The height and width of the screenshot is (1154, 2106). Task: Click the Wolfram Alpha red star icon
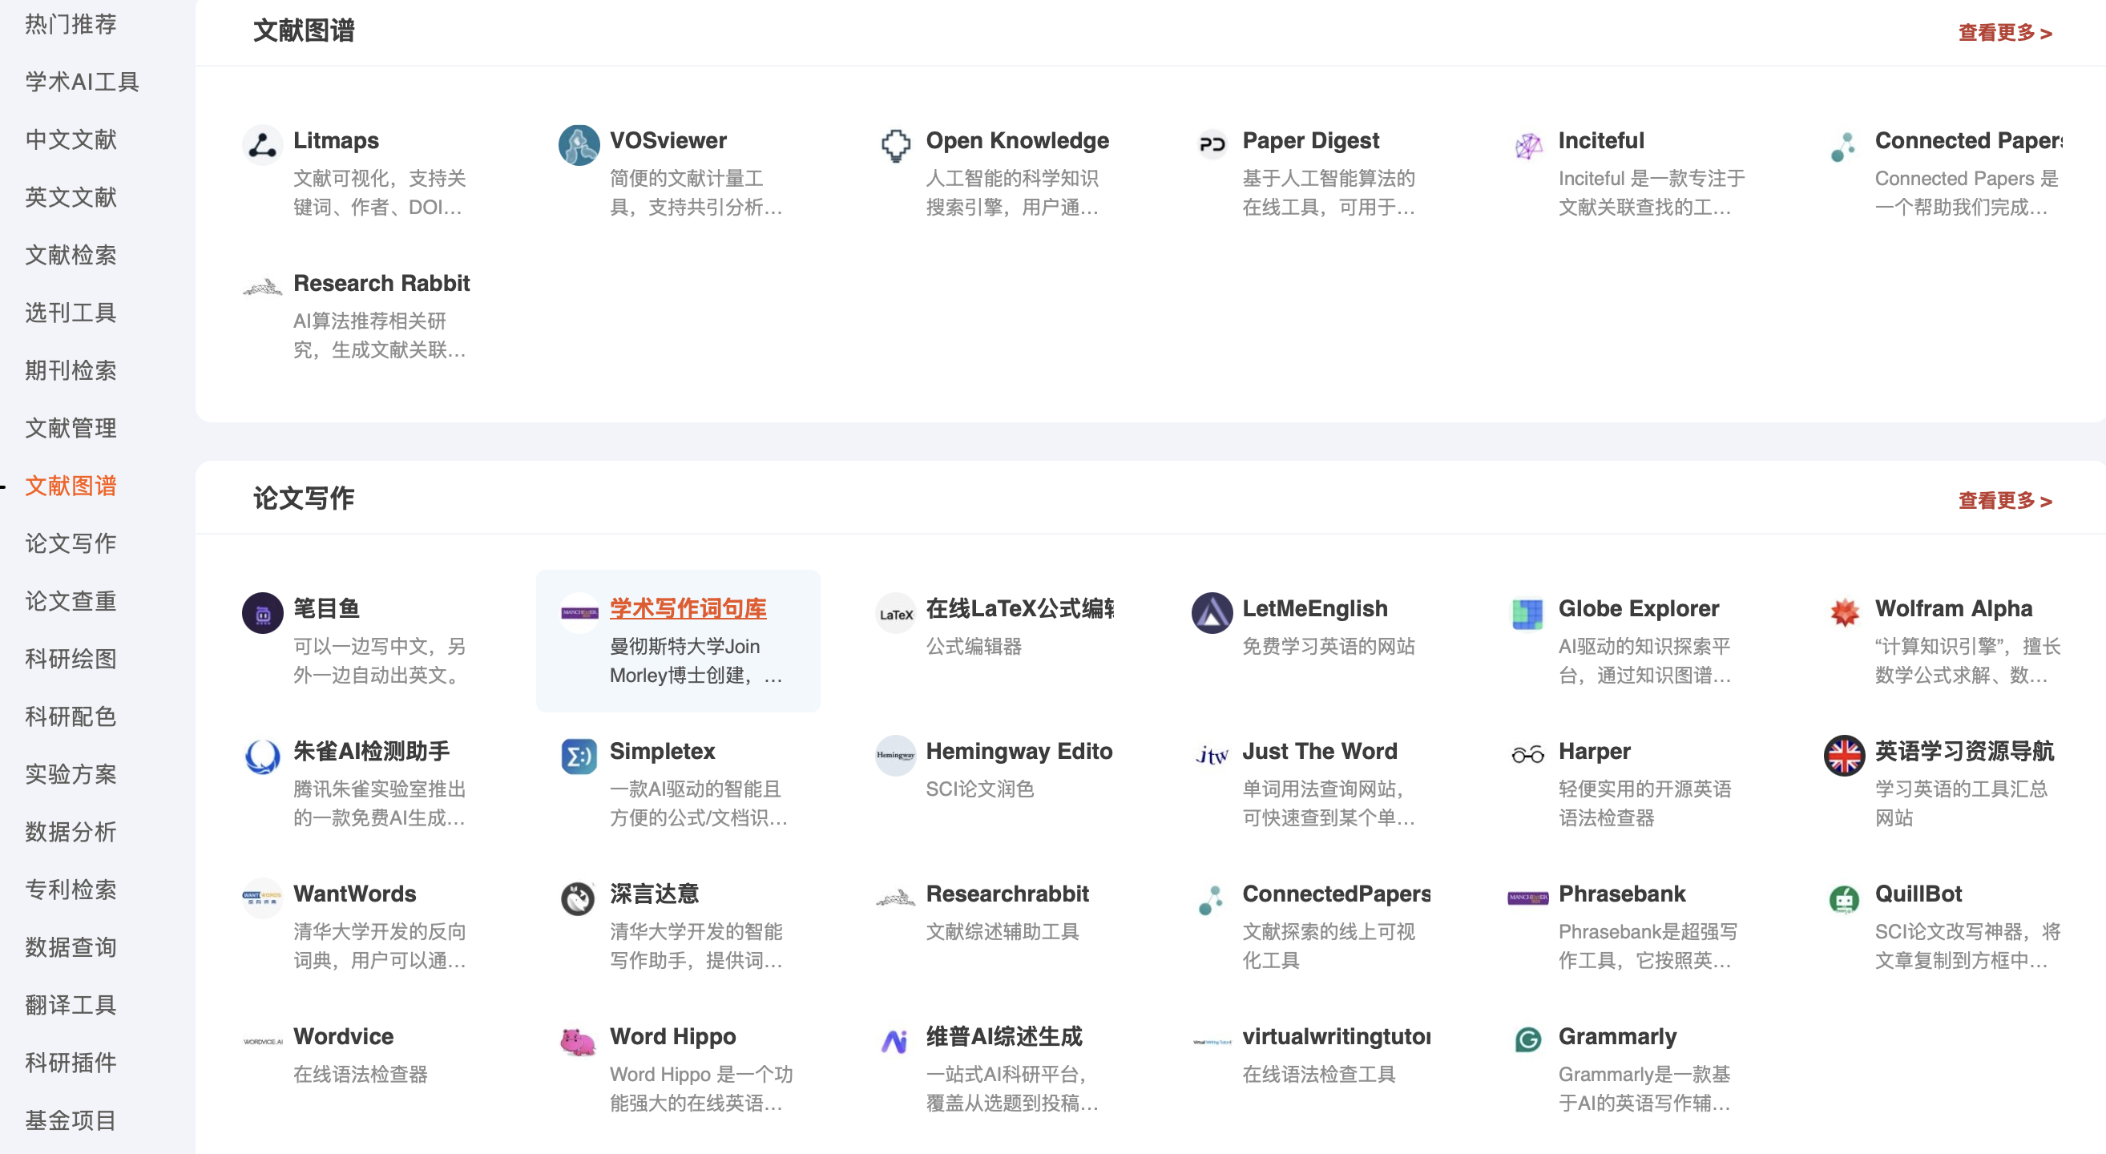(1844, 613)
